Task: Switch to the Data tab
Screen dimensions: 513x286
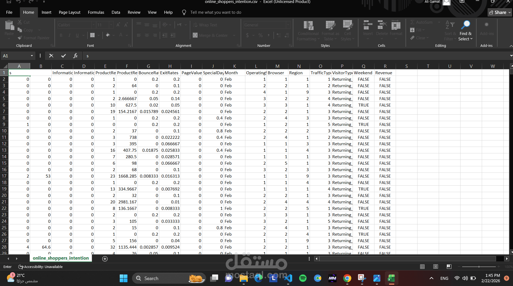Action: 116,12
